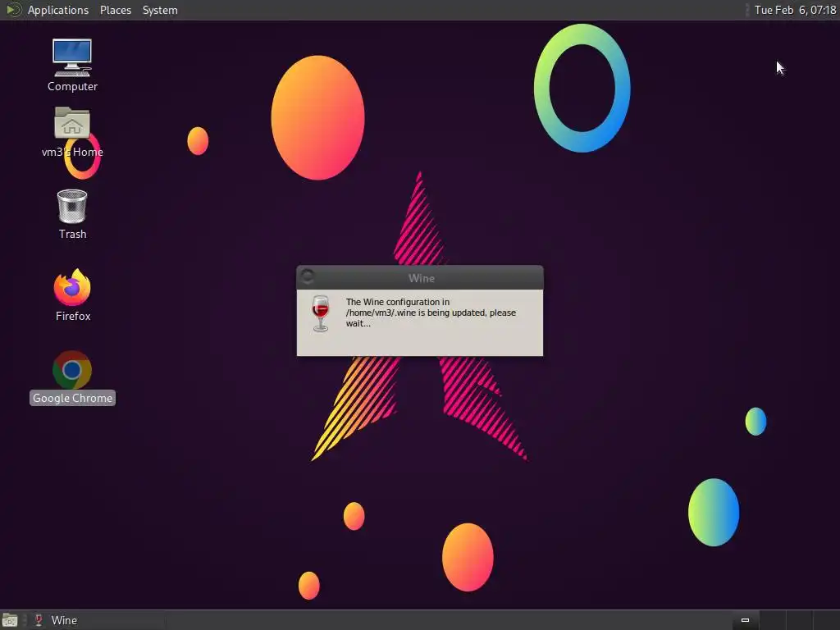This screenshot has width=840, height=630.
Task: Click the Trash label under icon
Action: point(72,234)
